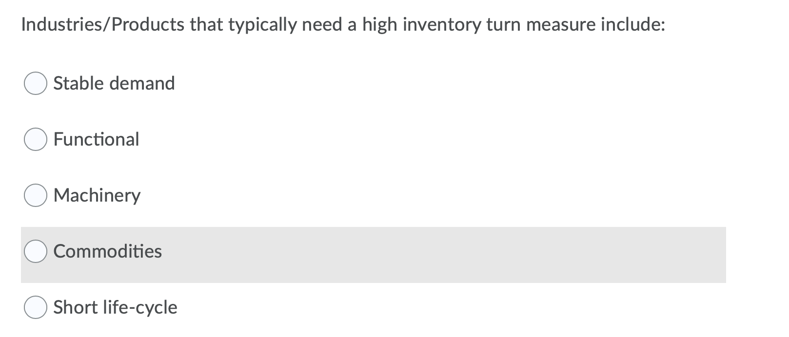Click the Functional option label
The width and height of the screenshot is (789, 337).
point(96,140)
